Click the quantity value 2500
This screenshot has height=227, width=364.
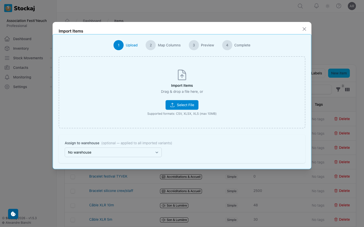(258, 191)
